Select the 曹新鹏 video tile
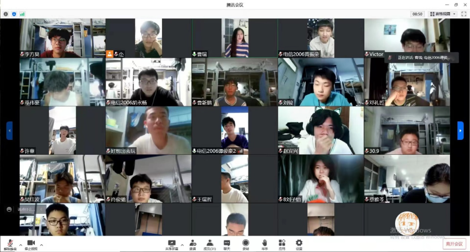 pyautogui.click(x=235, y=82)
